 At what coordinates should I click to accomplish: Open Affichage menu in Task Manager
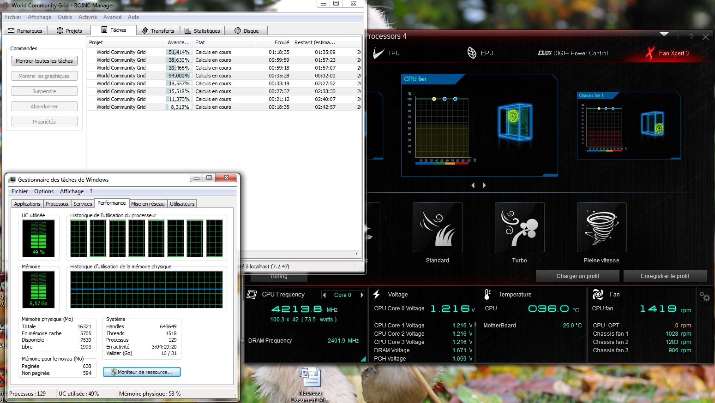coord(72,191)
